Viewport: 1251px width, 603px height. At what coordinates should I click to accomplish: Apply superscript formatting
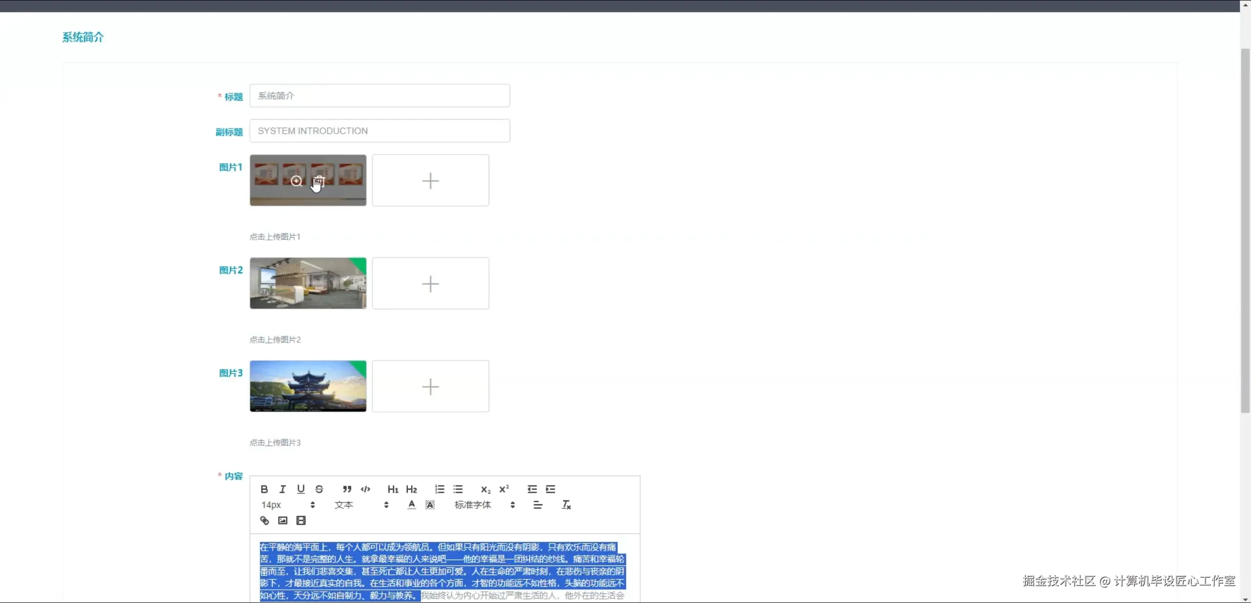pos(504,489)
